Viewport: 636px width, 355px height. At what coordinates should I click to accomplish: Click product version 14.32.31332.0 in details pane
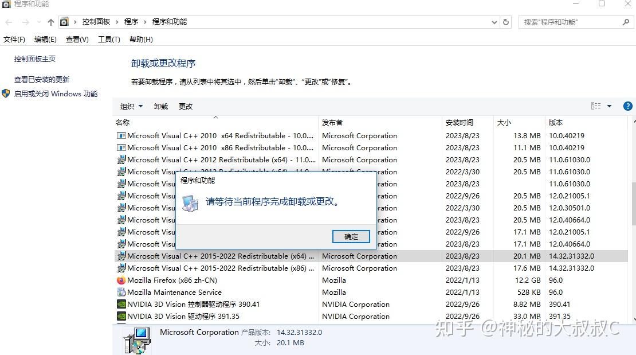(x=299, y=332)
